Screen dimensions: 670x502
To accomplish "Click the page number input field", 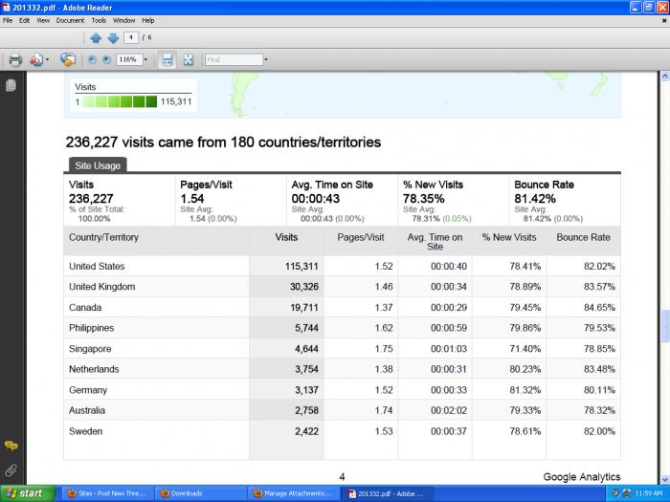I will point(130,38).
